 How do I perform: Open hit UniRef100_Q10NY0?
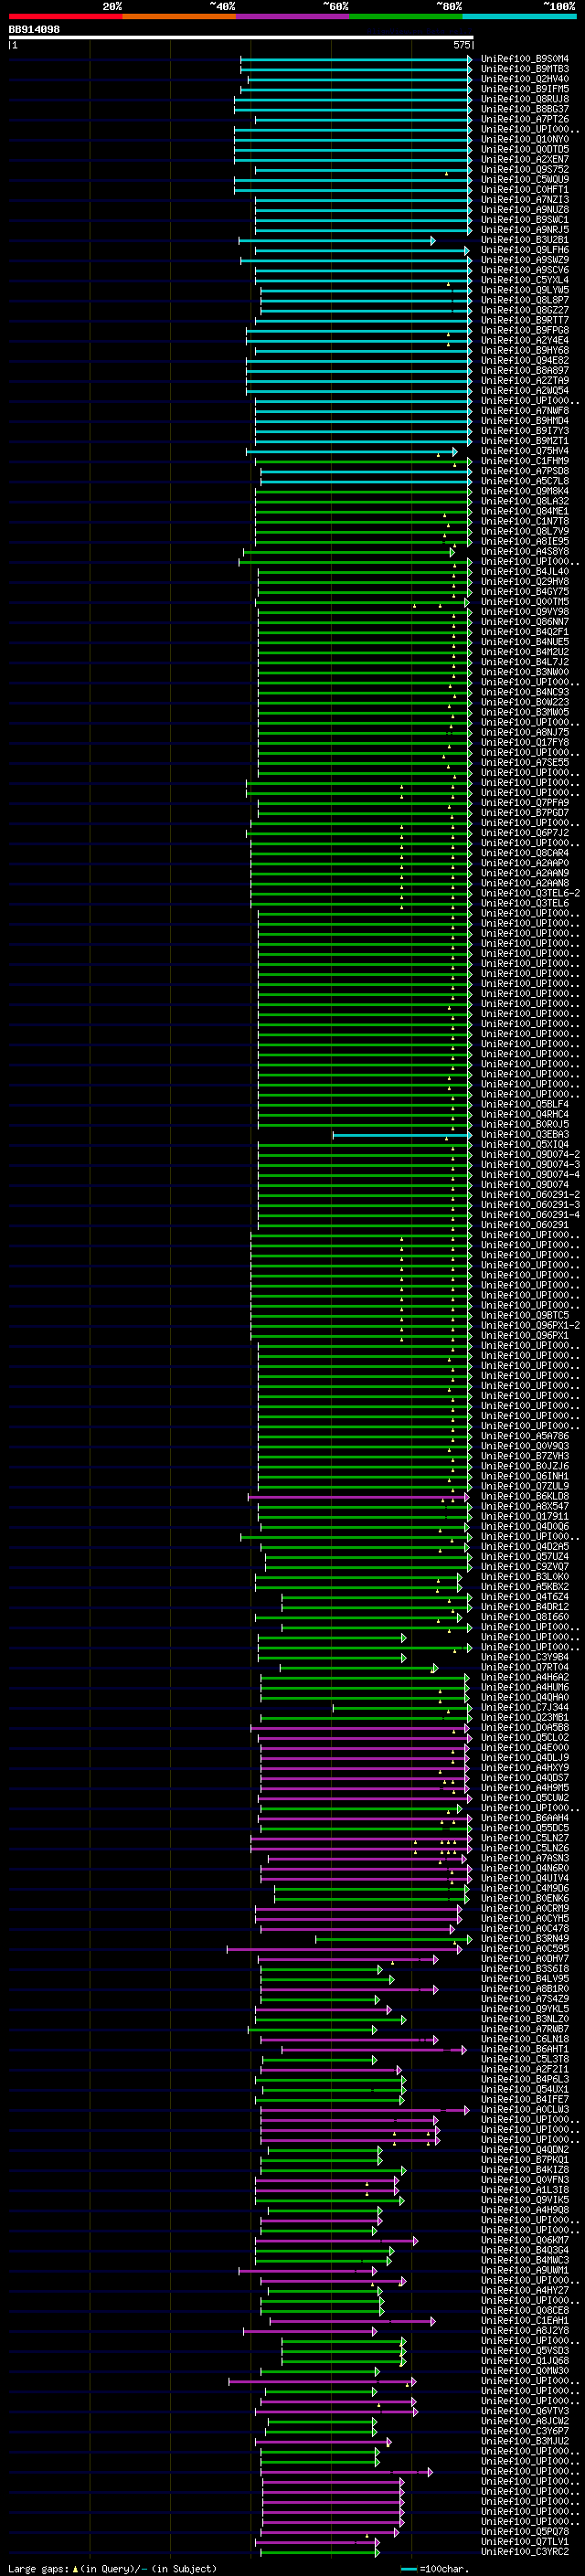click(x=525, y=139)
